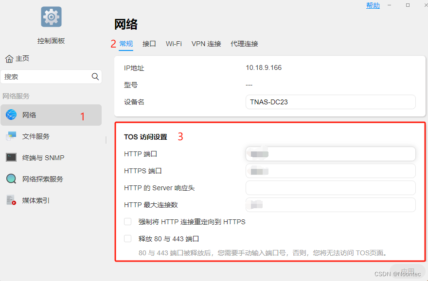The image size is (428, 281).
Task: Tick the 释放 80 与 443 端口 checkbox
Action: (128, 238)
